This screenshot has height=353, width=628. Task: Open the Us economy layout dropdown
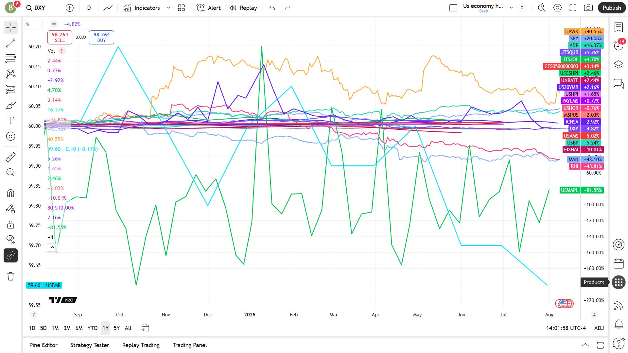pos(511,8)
